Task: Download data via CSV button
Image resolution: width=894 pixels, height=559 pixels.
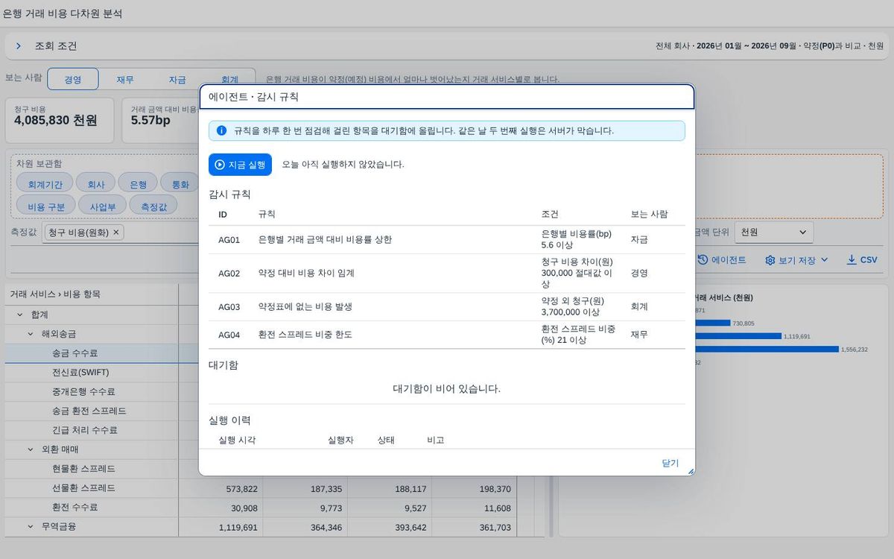Action: 862,260
